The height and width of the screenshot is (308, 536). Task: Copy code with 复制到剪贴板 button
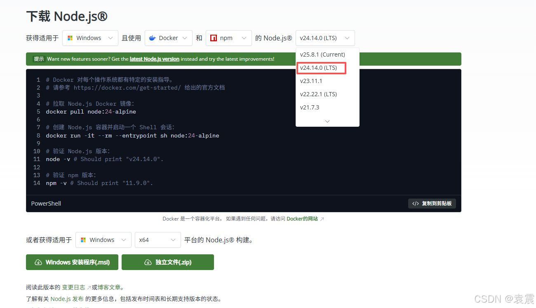pos(432,204)
